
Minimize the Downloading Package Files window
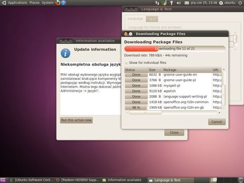click(x=131, y=34)
